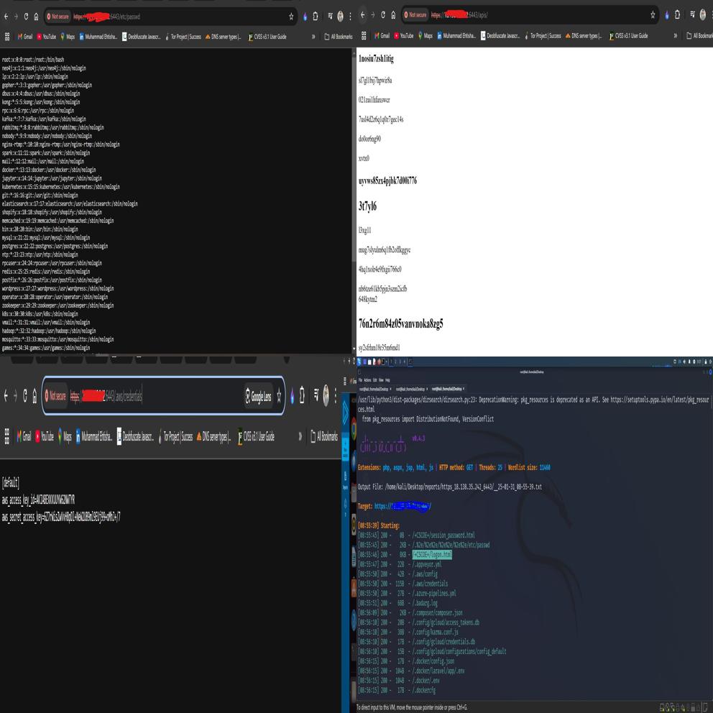
Task: Open Actions menu in Kali terminal
Action: coord(367,380)
